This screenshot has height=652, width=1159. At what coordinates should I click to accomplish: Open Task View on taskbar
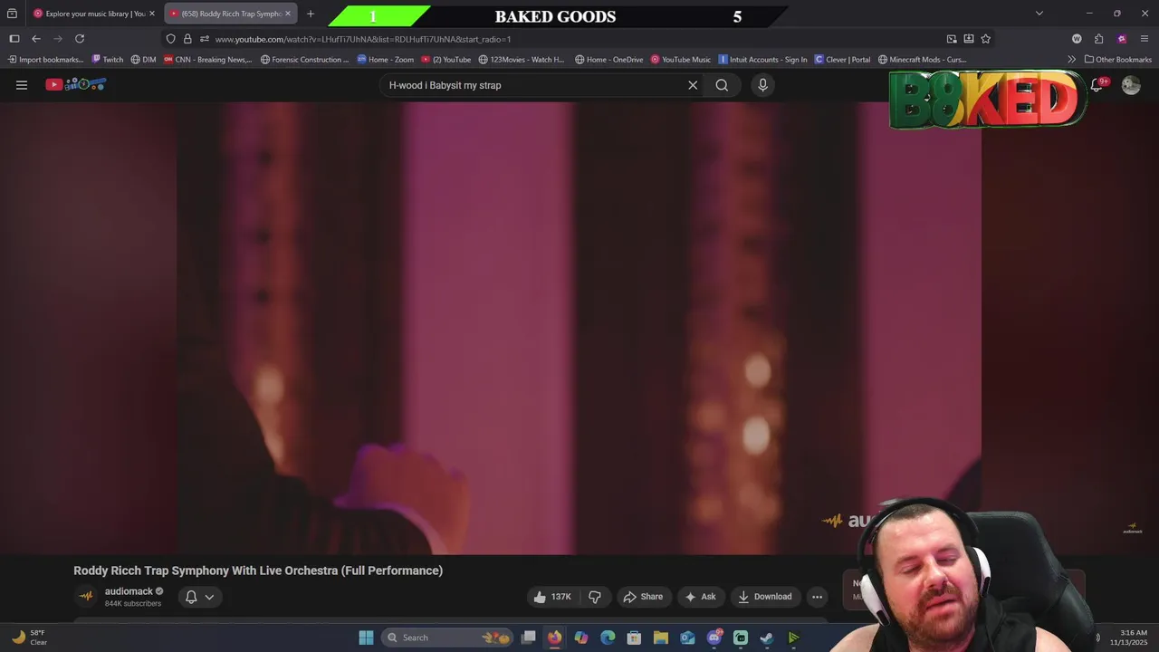coord(529,638)
